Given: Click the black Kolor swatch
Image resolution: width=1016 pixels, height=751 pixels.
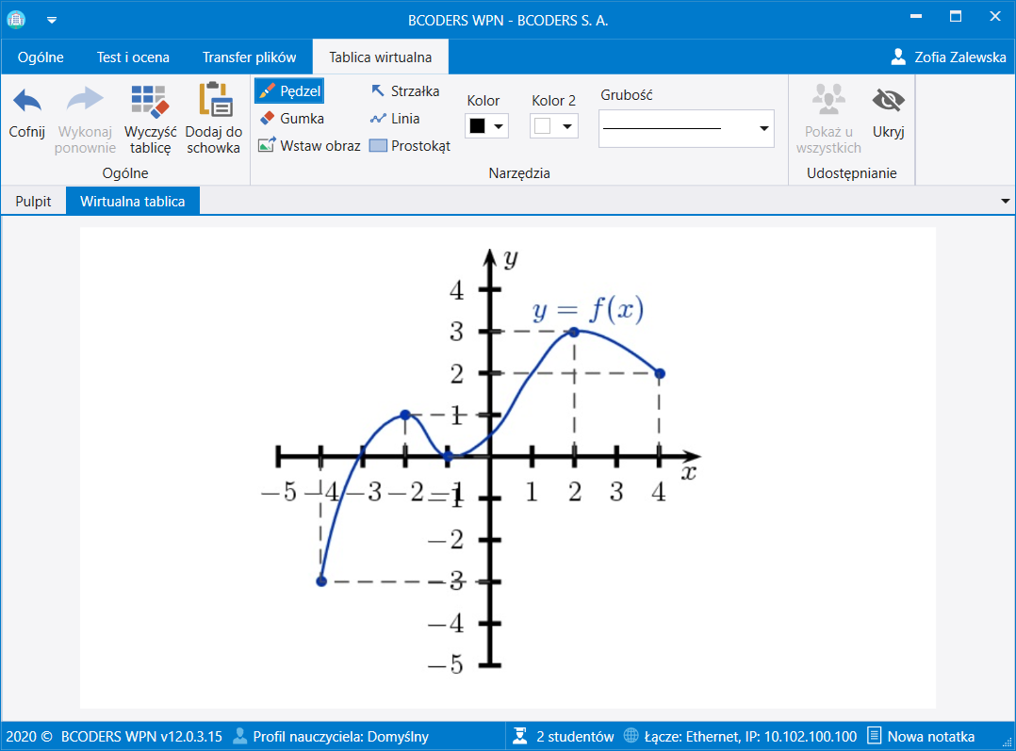Looking at the screenshot, I should point(478,126).
